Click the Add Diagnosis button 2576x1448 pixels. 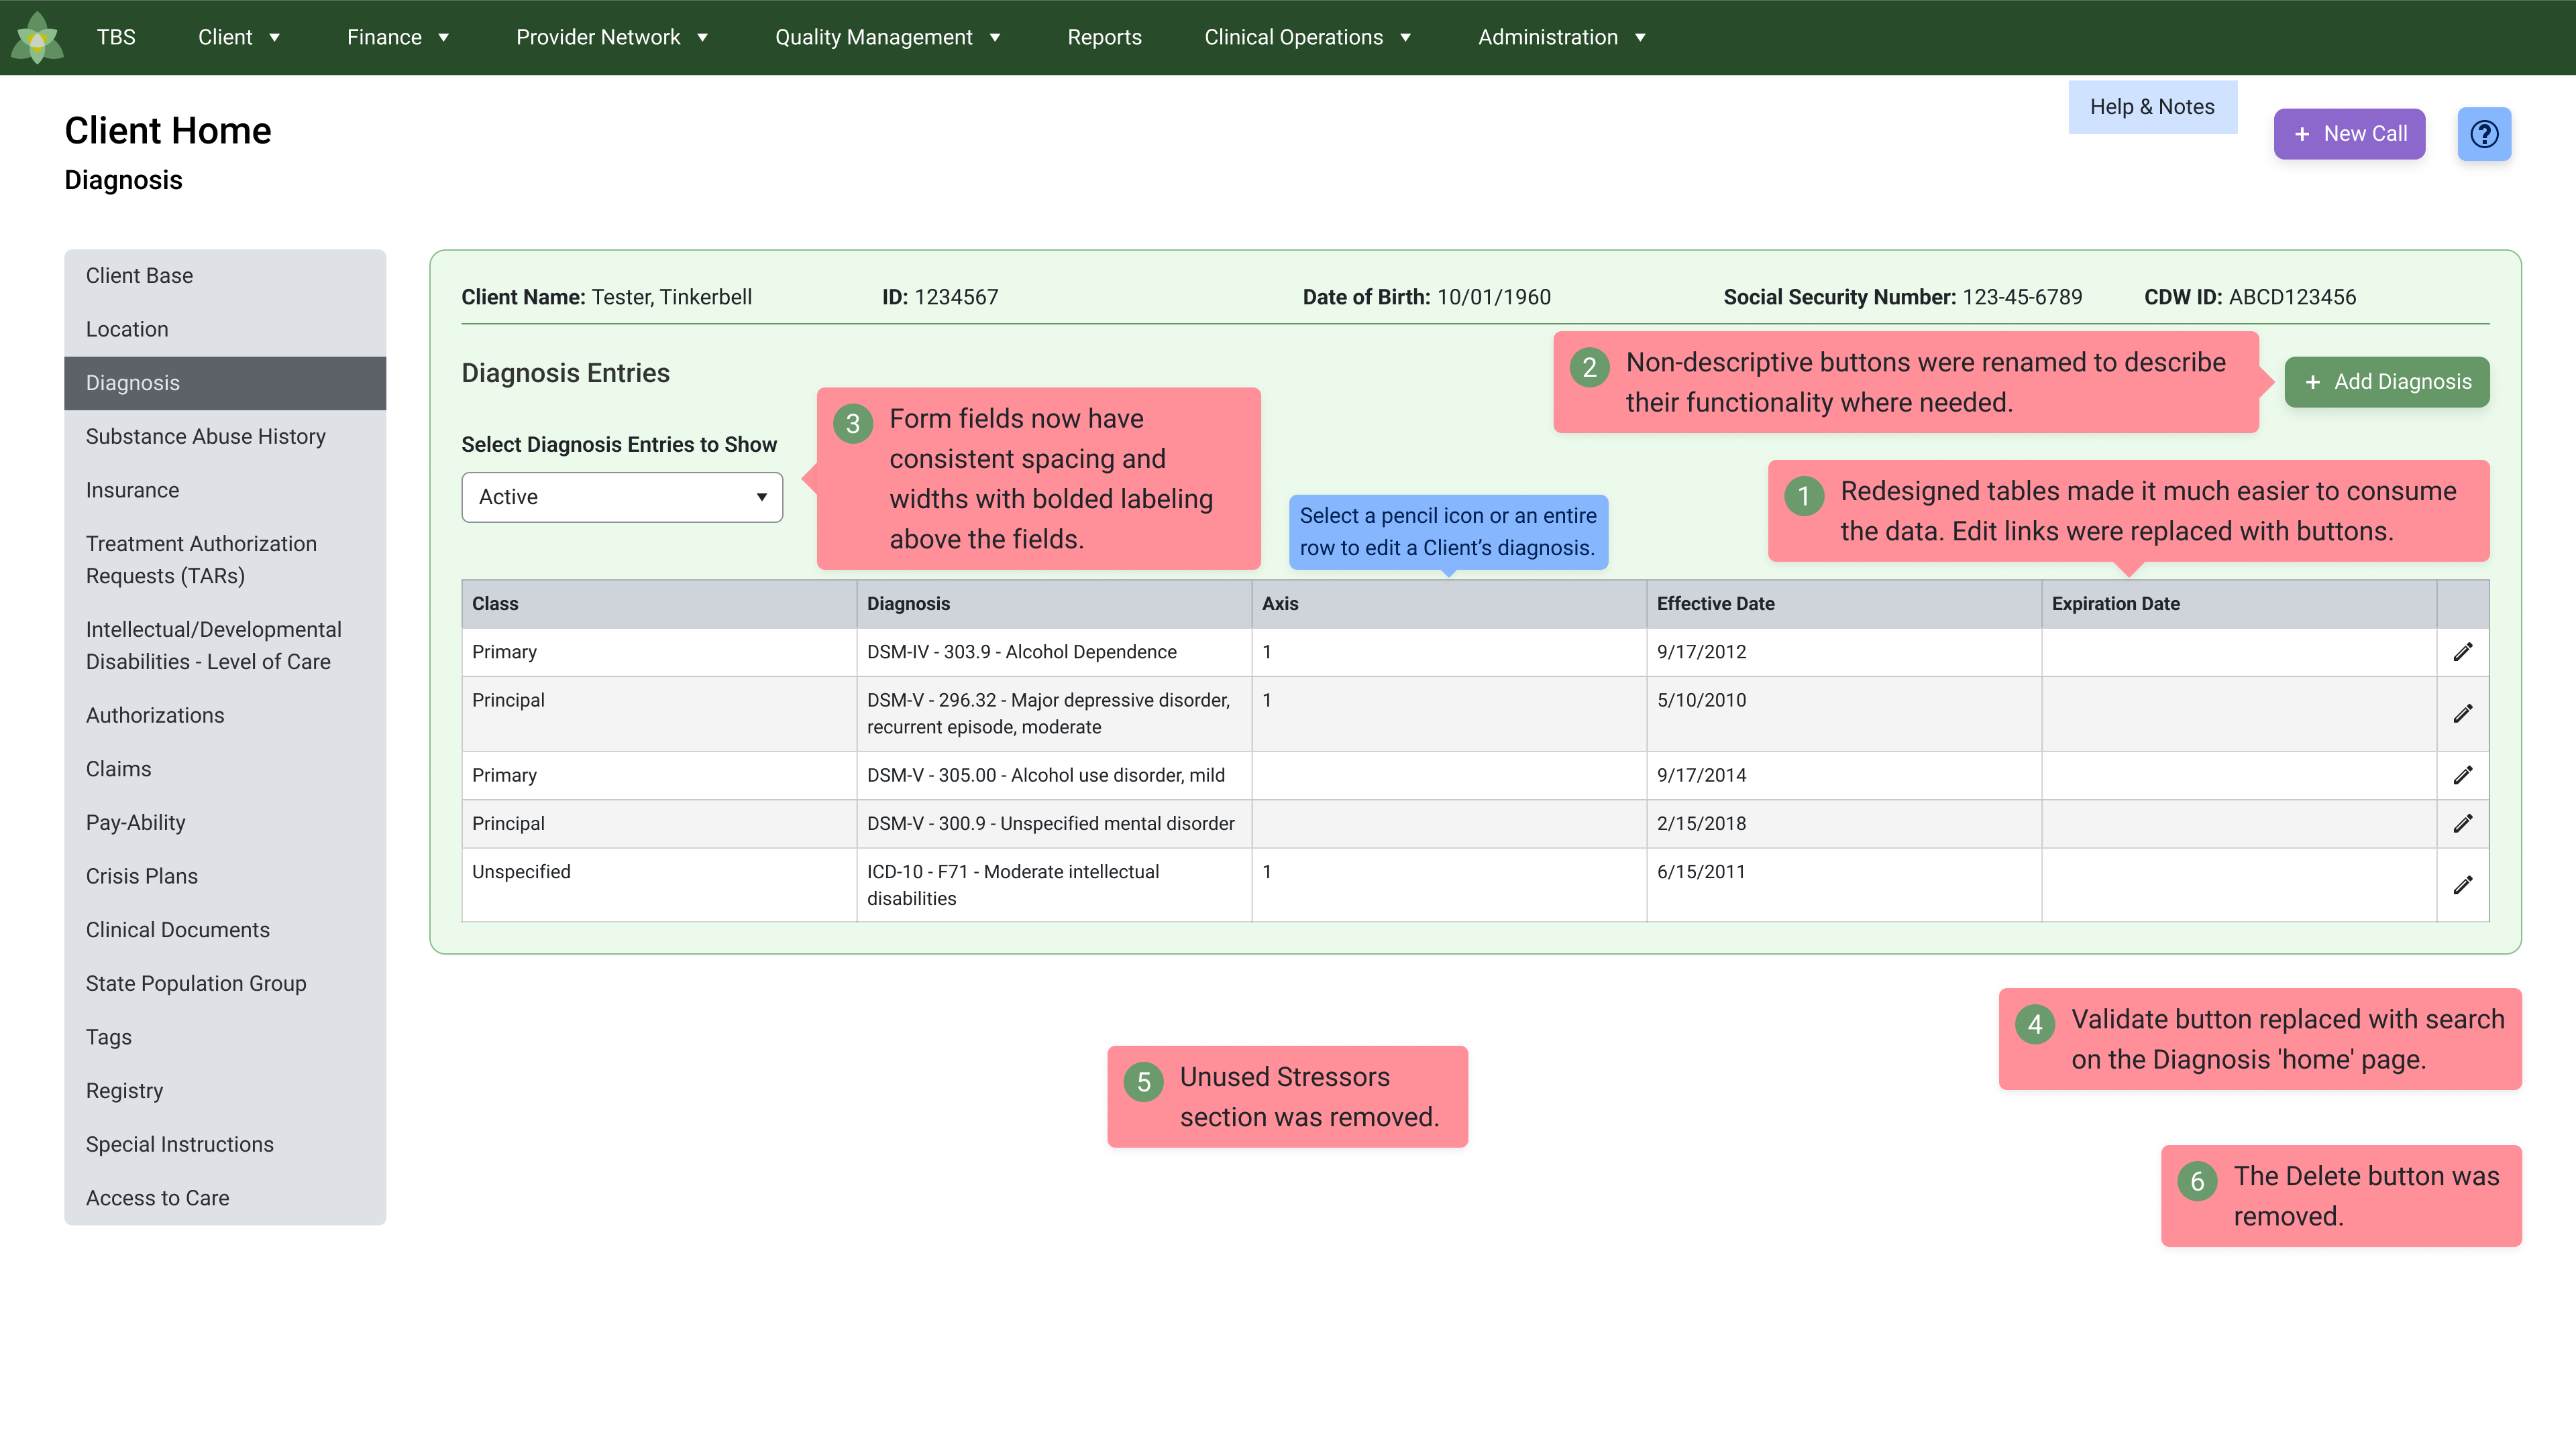2387,381
